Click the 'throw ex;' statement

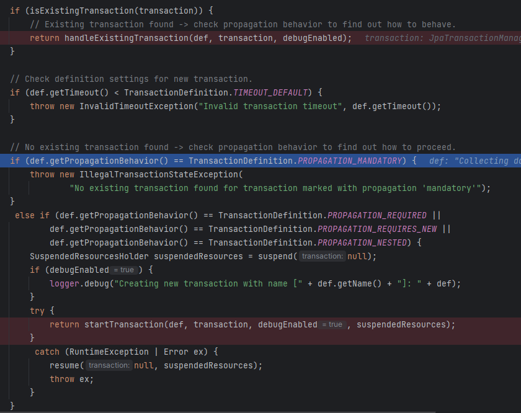72,379
